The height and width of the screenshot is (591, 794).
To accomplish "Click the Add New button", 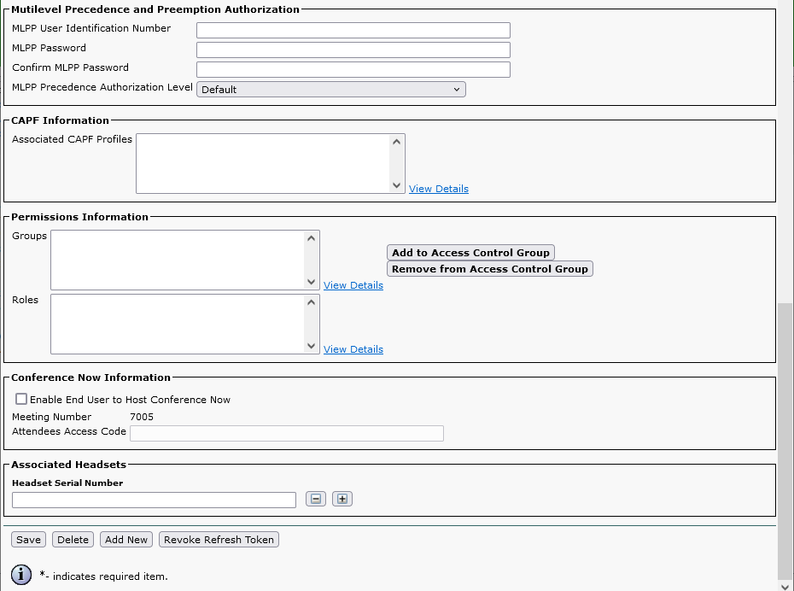I will [x=126, y=539].
